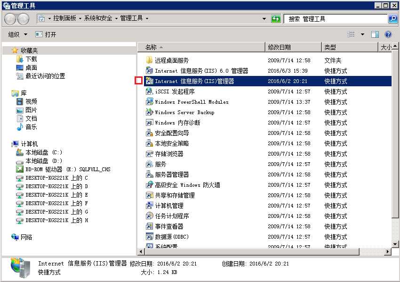Viewport: 400px width, 282px height.
Task: Click the vertical scrollbar up arrow
Action: pyautogui.click(x=395, y=46)
